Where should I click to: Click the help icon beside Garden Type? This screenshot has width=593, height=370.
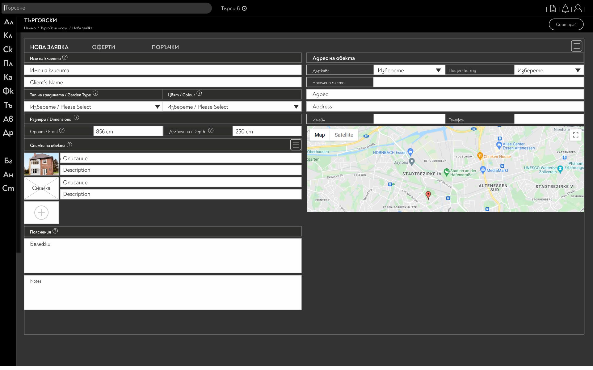tap(95, 93)
